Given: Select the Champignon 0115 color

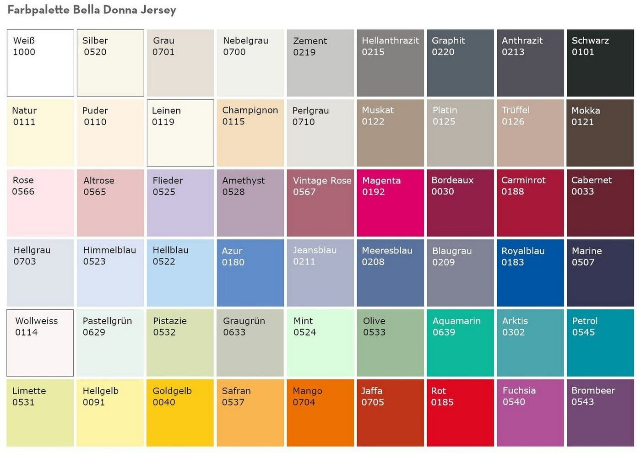Looking at the screenshot, I should (250, 133).
